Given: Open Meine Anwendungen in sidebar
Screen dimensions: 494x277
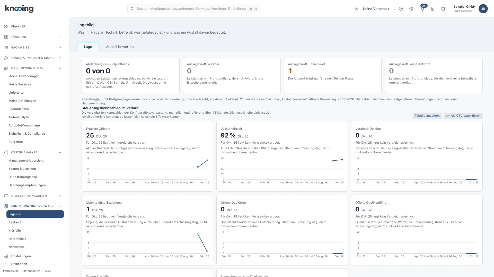Looking at the screenshot, I should [35, 76].
